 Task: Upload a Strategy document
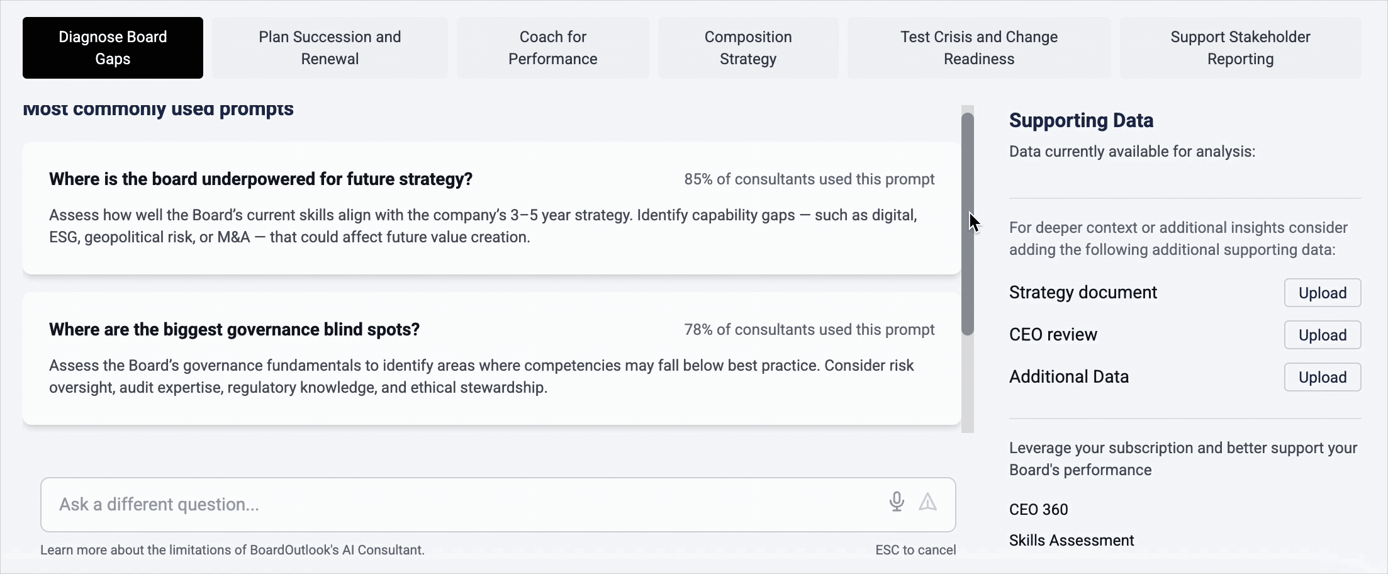(x=1322, y=293)
